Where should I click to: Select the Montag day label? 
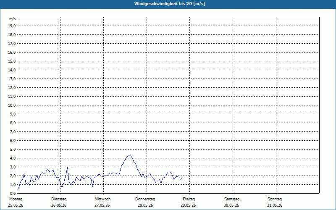point(16,199)
